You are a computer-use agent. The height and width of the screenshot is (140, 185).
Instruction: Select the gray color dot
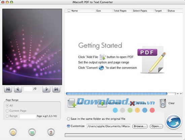pyautogui.click(x=122, y=110)
